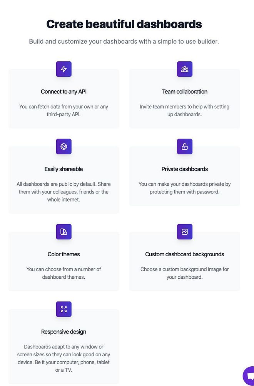This screenshot has width=254, height=386.
Task: Click the Private dashboards title
Action: click(x=185, y=169)
